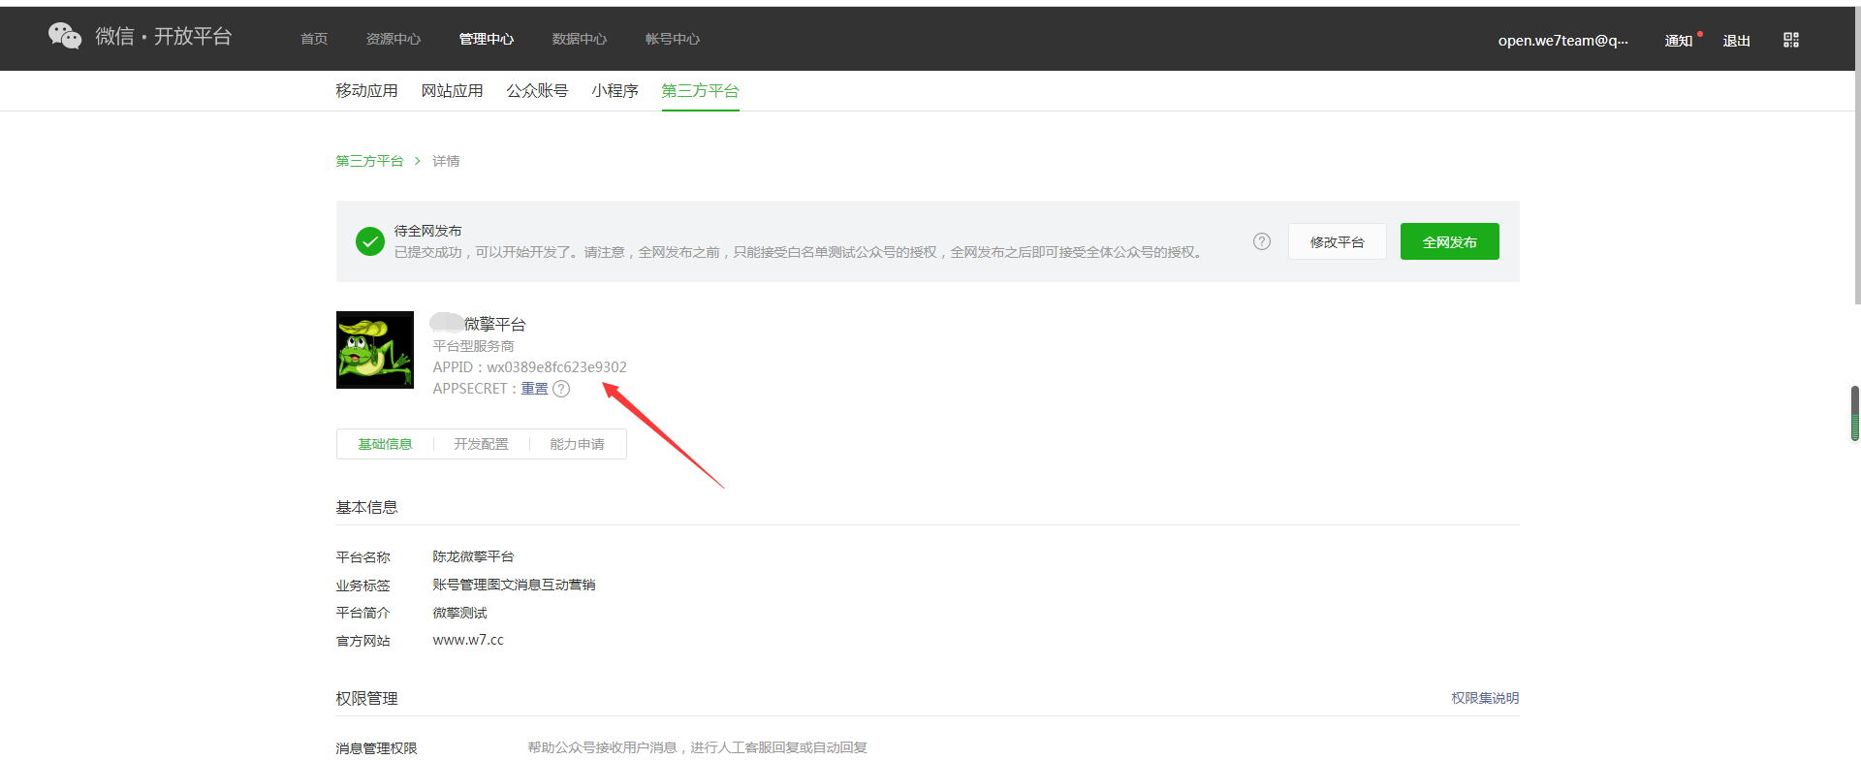This screenshot has width=1861, height=760.
Task: Open the 能力申请 section tab
Action: tap(577, 444)
